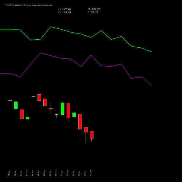The width and height of the screenshot is (182, 182).
Task: Click the 24 Sep date axis label
Action: 56,173
